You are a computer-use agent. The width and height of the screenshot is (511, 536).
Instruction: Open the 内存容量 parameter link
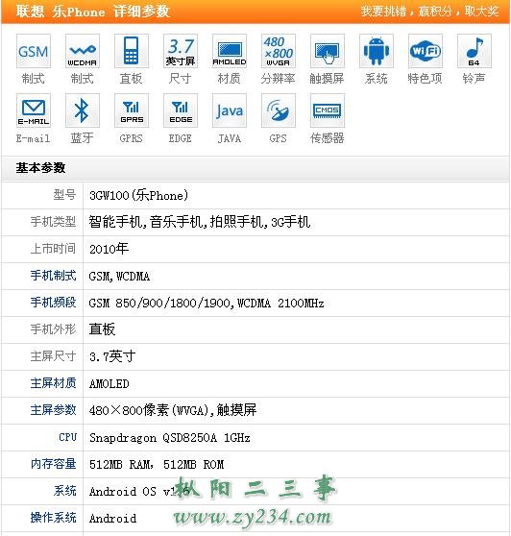pos(53,464)
